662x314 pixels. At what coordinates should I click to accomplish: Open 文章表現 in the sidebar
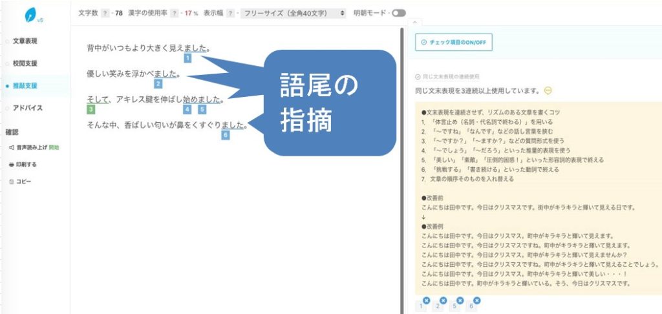point(25,41)
